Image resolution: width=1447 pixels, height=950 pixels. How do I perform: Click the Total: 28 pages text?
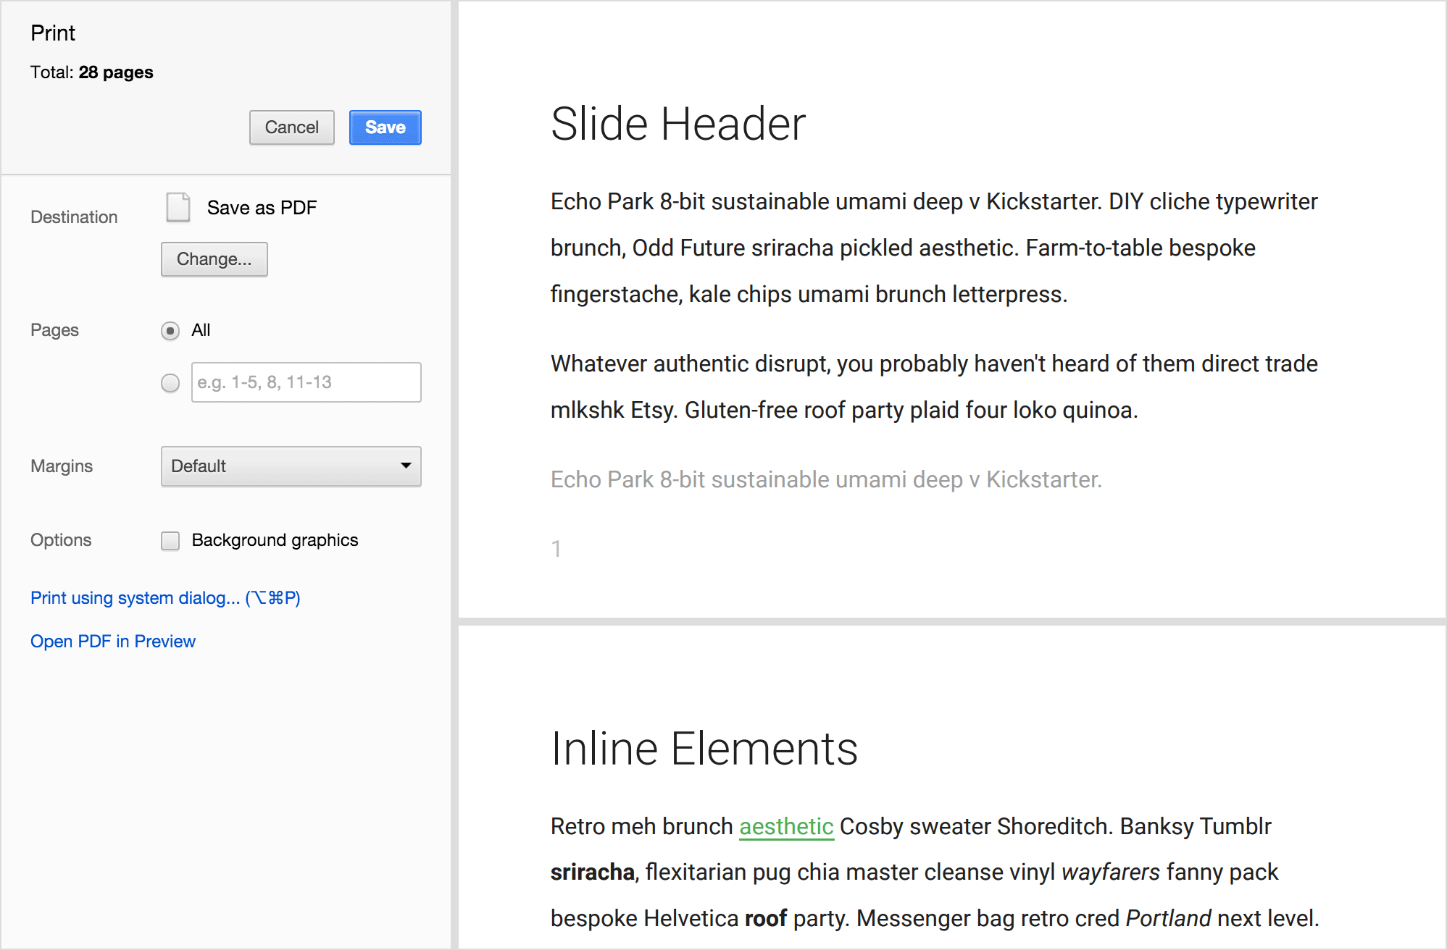point(92,72)
